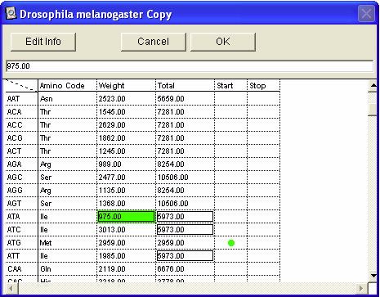Click the CAA total cell 6676.00

(x=186, y=269)
